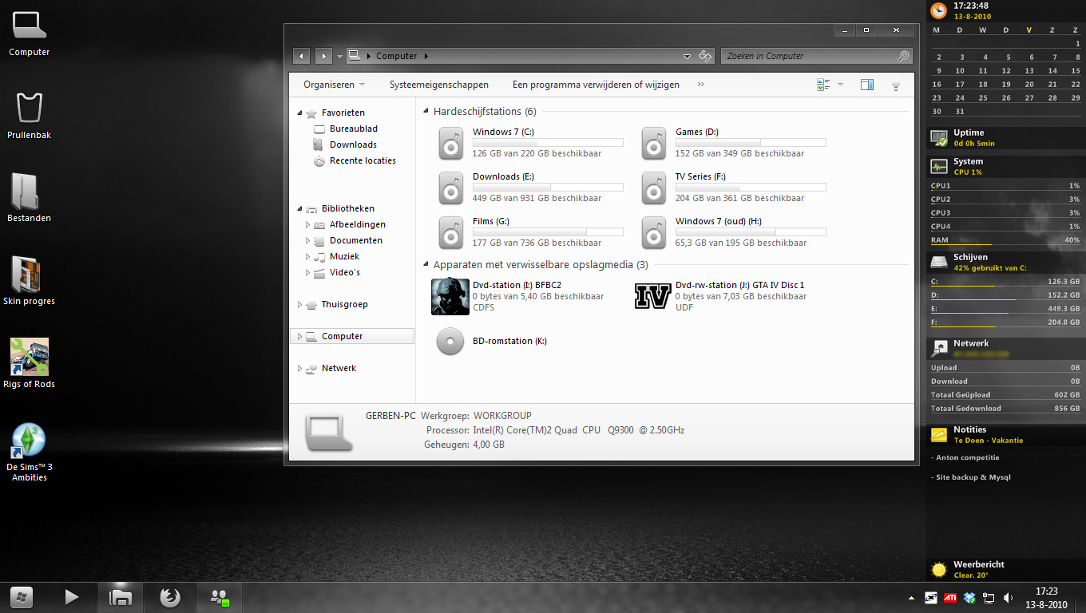Click Een programma verwijderen of wijzigen

[x=596, y=85]
